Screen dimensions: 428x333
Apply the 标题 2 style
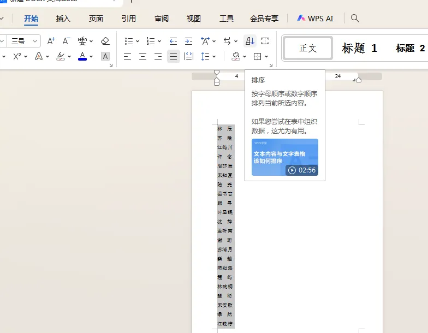point(411,48)
